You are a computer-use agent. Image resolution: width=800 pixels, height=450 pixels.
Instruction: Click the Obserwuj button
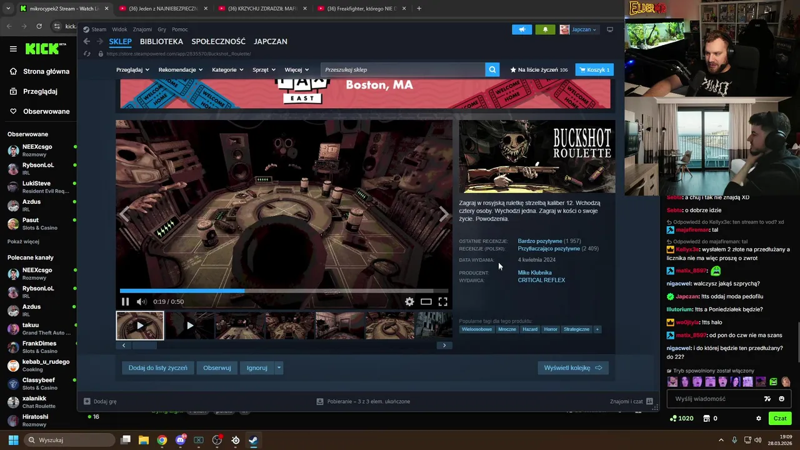click(217, 368)
